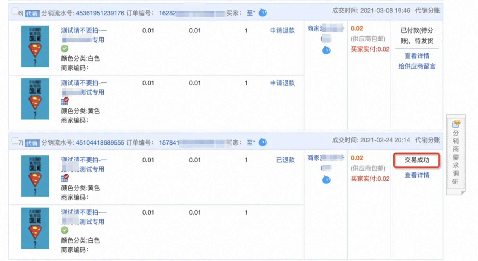Viewport: 478px width, 261px height.
Task: Click 申请退款 for the yellow item in order 6
Action: point(282,83)
